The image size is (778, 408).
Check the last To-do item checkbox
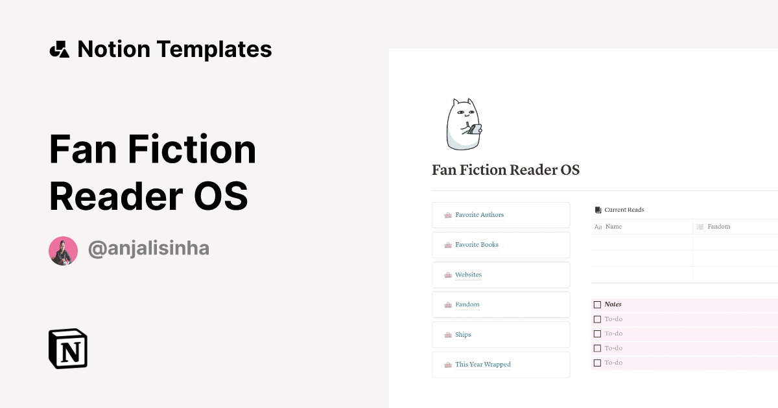(x=597, y=363)
